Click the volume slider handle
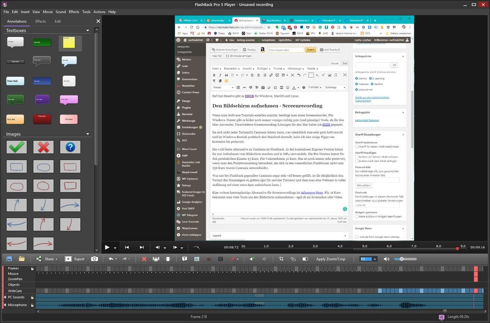The width and height of the screenshot is (490, 323). [x=402, y=259]
